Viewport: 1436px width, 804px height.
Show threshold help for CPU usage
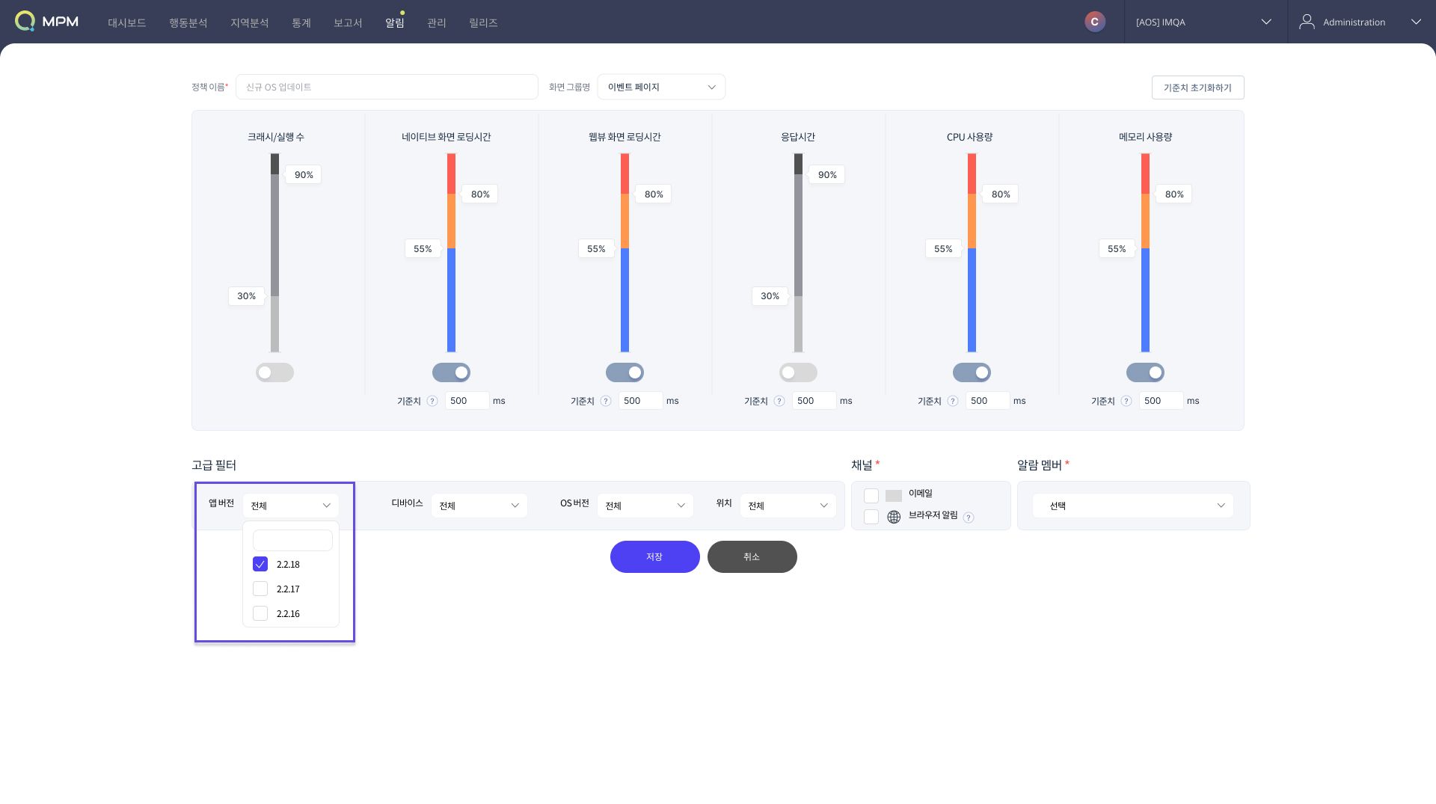pos(953,401)
